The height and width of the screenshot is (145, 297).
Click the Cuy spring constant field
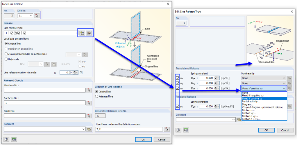[206, 83]
